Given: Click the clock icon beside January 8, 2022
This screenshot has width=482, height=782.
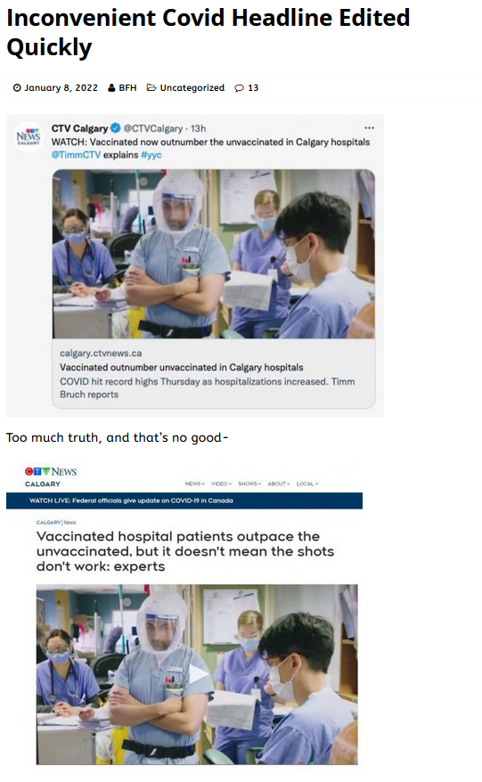Looking at the screenshot, I should click(x=17, y=88).
